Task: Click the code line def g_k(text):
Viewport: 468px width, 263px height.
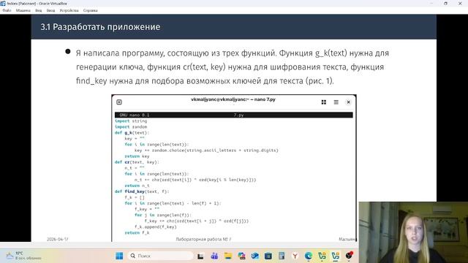Action: [x=132, y=133]
